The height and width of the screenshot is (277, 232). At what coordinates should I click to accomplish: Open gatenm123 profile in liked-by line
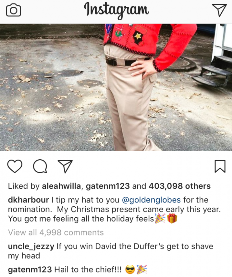108,186
